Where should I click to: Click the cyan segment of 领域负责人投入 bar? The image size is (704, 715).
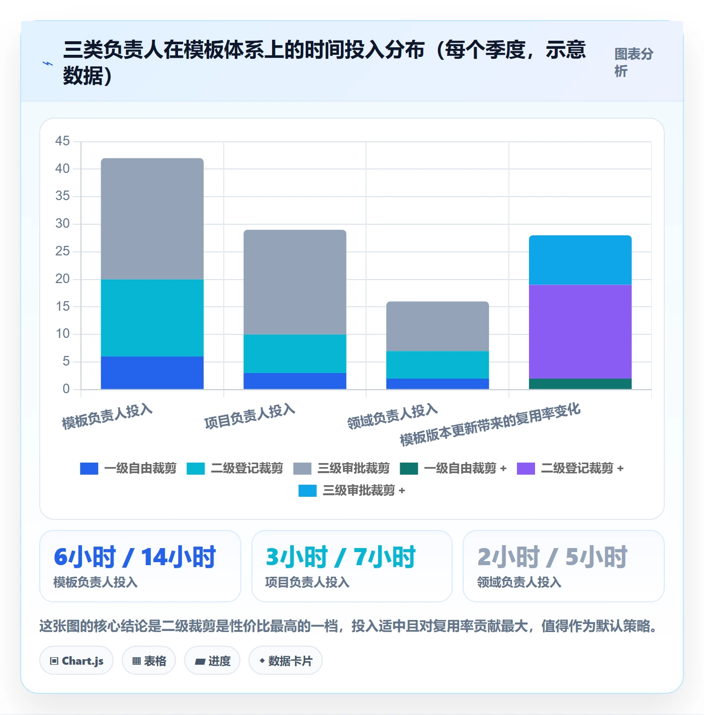point(437,365)
